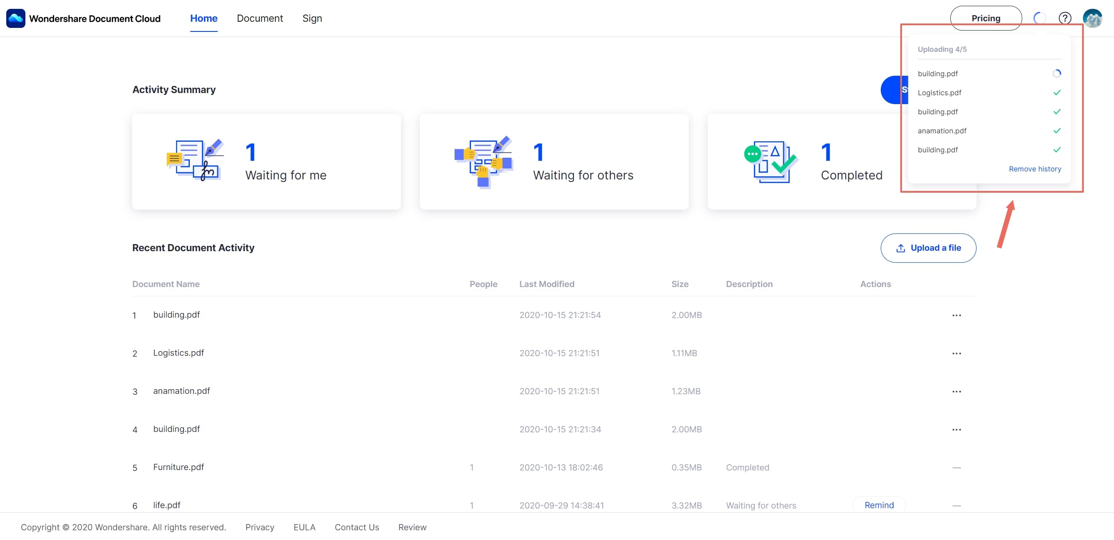Go to the Home tab
Viewport: 1114px width, 540px height.
(x=204, y=18)
